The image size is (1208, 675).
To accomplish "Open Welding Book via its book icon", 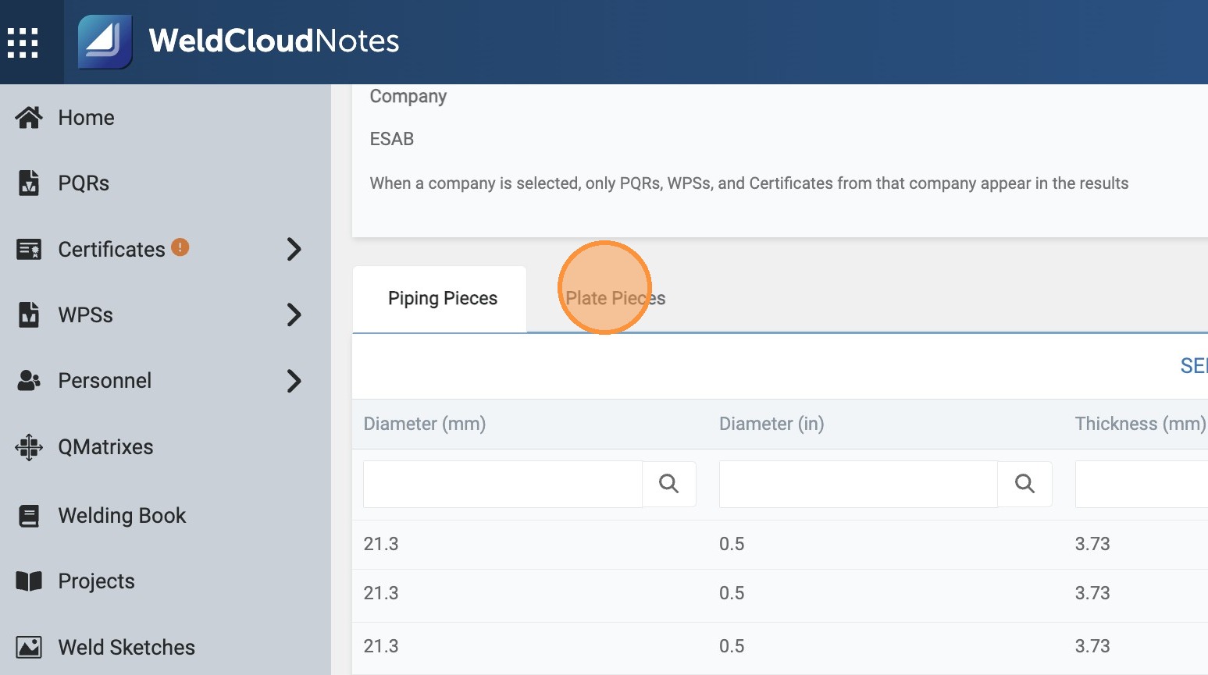I will (x=29, y=516).
